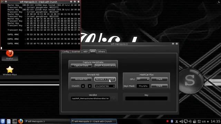Open the Crunch charset 0123456789 dropdown
The height and width of the screenshot is (124, 221).
(x=105, y=86)
